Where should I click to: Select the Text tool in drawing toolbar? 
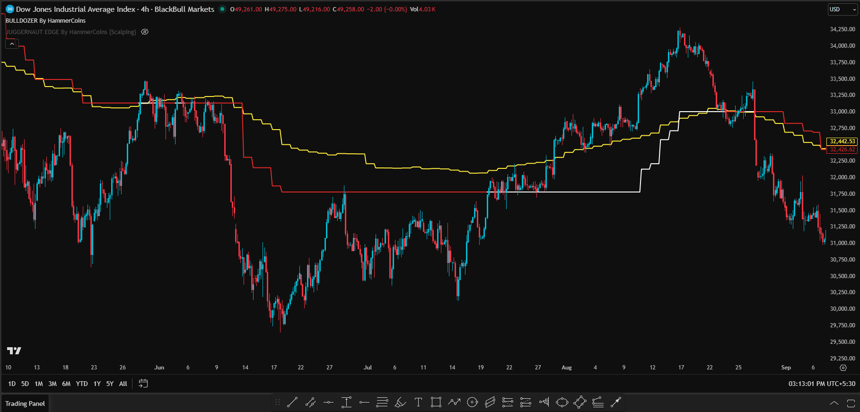coord(418,403)
